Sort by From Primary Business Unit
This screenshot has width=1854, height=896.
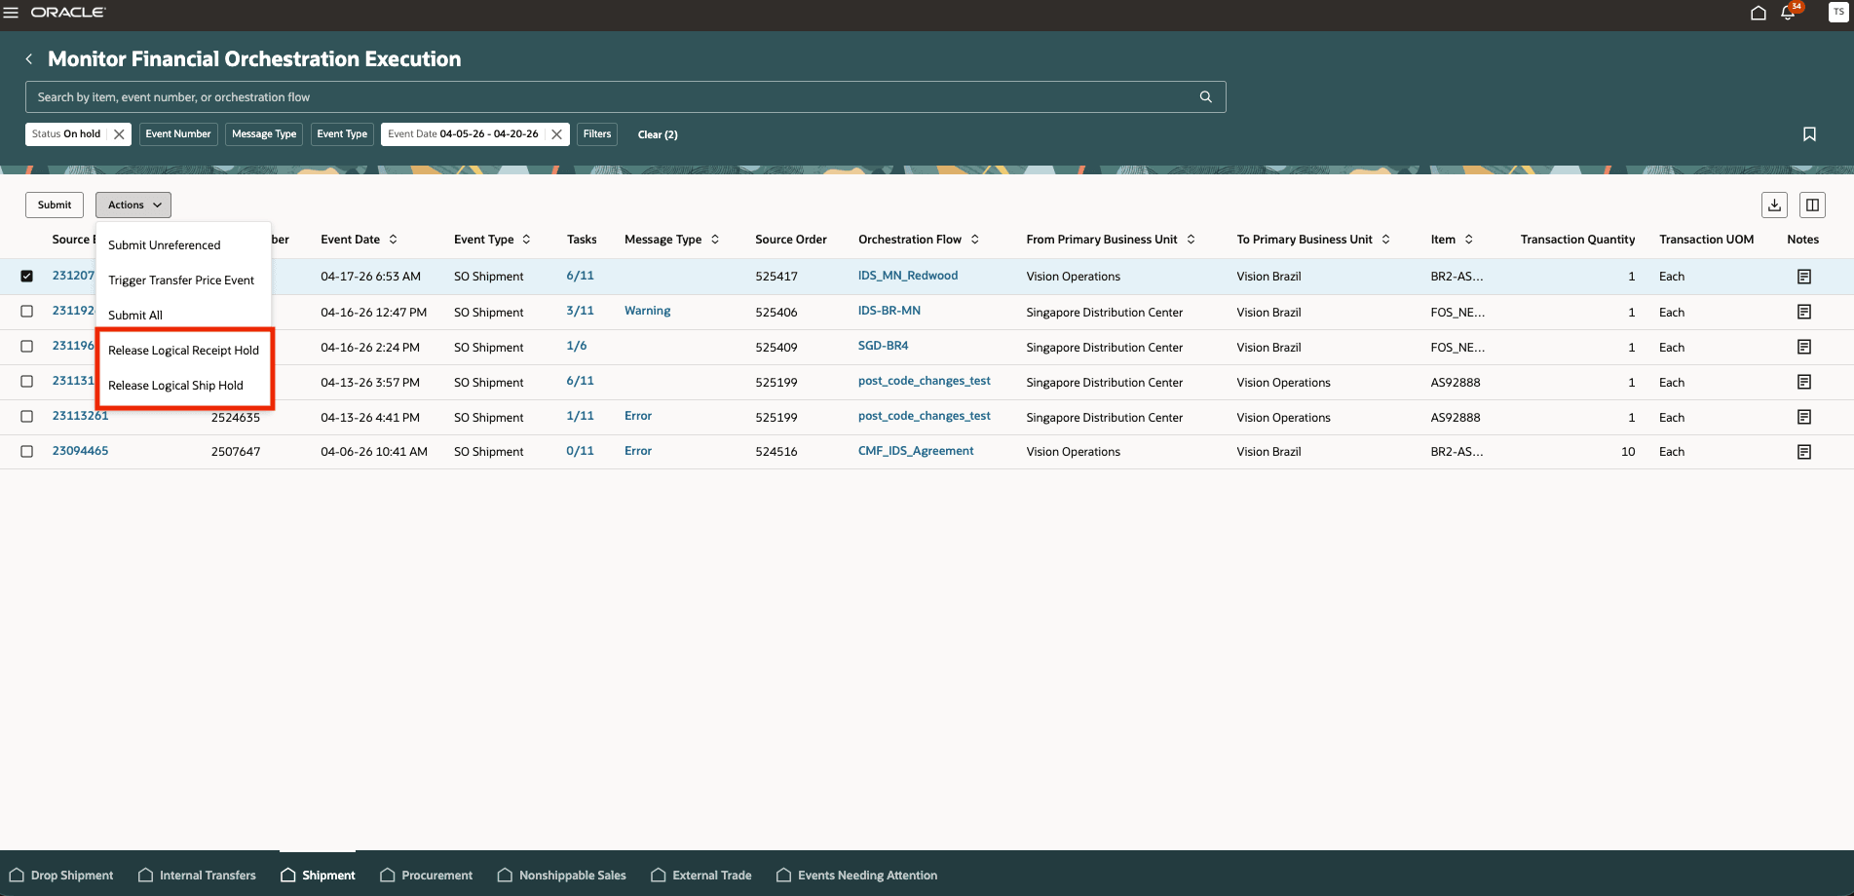(1191, 240)
